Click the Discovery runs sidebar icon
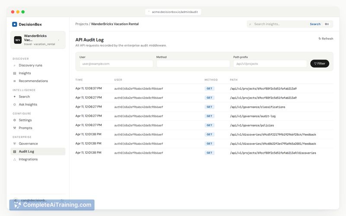This screenshot has height=216, width=346. [15, 66]
